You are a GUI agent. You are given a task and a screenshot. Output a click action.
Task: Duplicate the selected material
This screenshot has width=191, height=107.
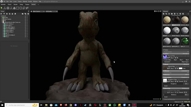point(166,14)
